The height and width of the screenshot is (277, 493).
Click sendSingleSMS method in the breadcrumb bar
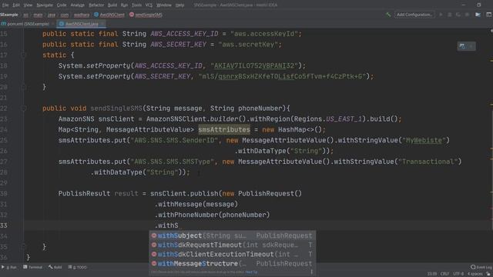tap(146, 15)
